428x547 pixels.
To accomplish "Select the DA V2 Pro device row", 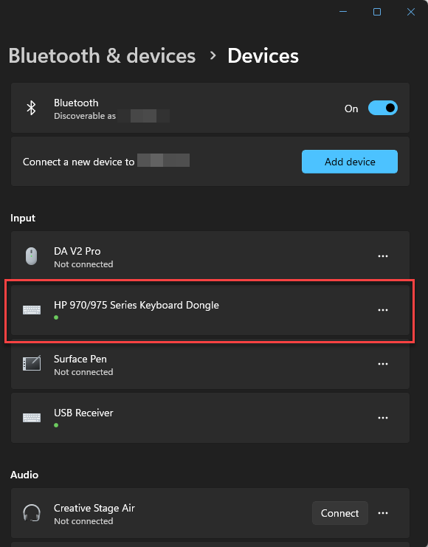I will coord(210,256).
